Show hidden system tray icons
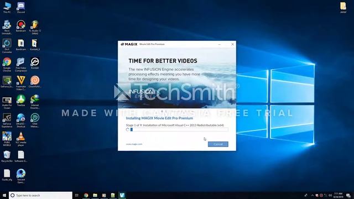354x199 pixels. [x=312, y=195]
